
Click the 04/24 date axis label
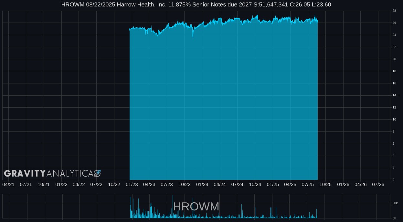(220, 184)
